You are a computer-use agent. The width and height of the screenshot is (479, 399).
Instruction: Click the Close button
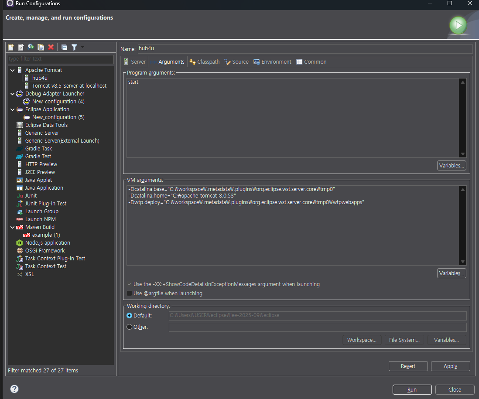[455, 389]
